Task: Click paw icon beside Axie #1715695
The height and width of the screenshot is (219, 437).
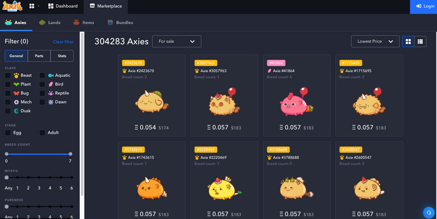Action: pyautogui.click(x=342, y=71)
